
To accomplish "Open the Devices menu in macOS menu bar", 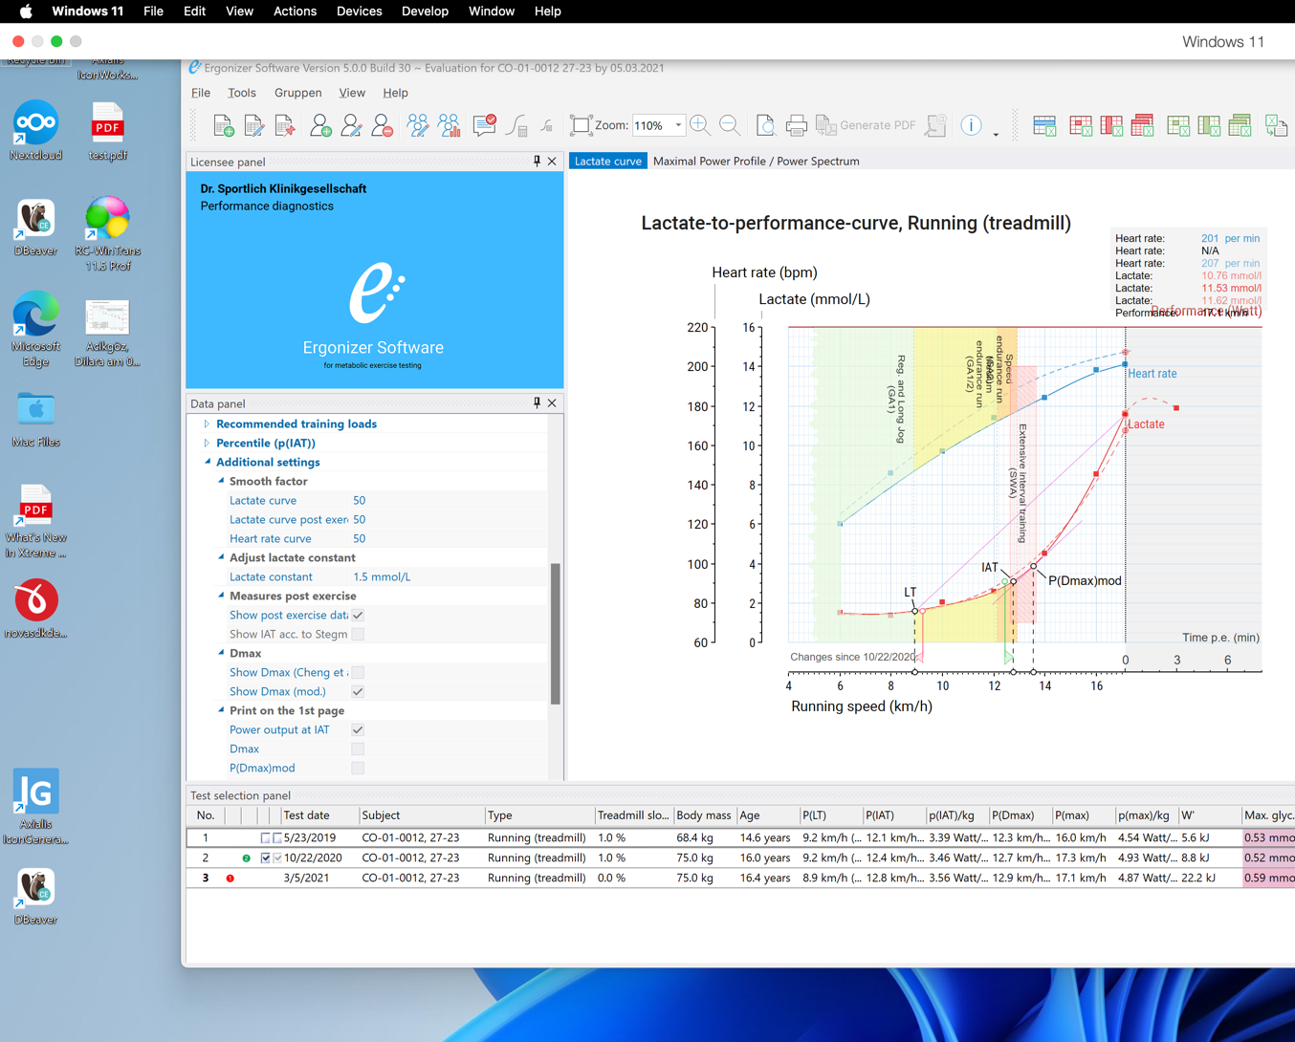I will point(359,11).
